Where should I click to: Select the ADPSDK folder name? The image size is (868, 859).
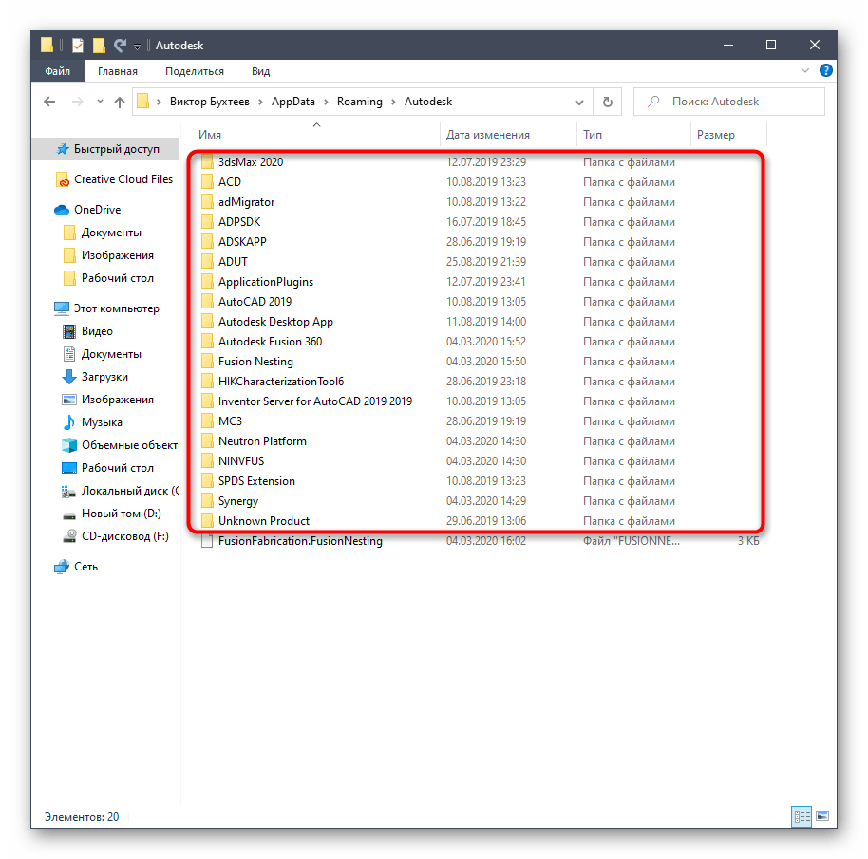(239, 222)
